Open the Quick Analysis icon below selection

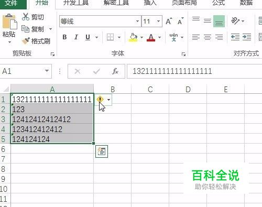pyautogui.click(x=102, y=151)
